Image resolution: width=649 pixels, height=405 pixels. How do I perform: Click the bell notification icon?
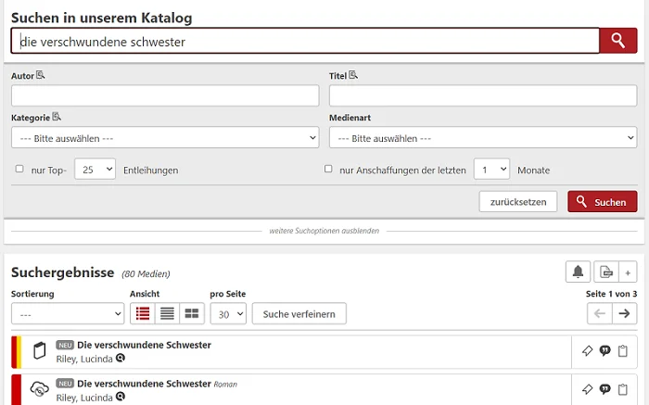pos(578,272)
